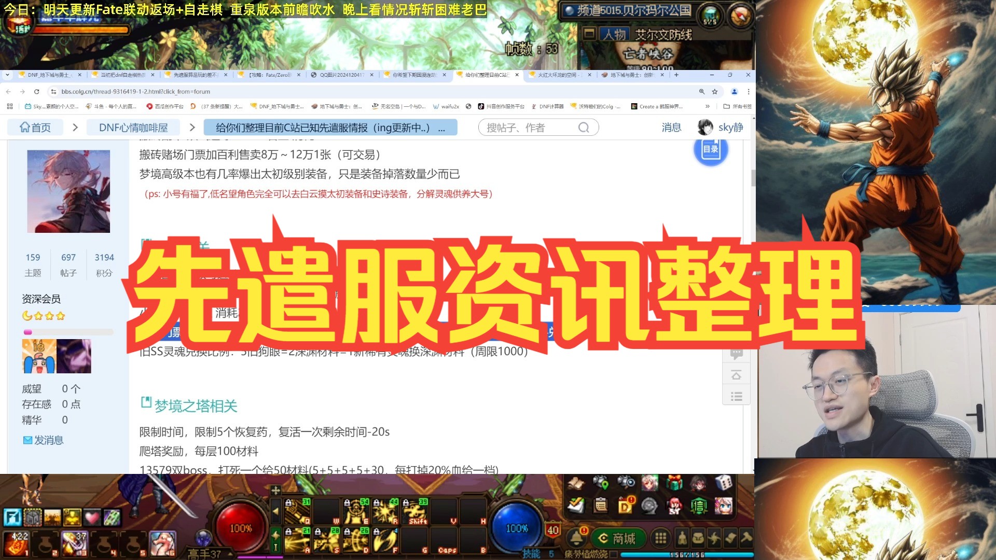Click the pink member level progress bar
The image size is (996, 560).
coord(68,332)
